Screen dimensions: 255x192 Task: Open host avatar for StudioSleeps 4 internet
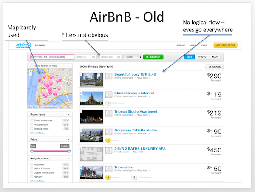click(x=109, y=95)
